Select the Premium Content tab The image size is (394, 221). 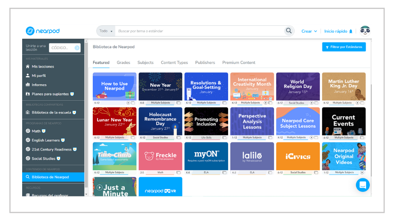[x=239, y=63]
